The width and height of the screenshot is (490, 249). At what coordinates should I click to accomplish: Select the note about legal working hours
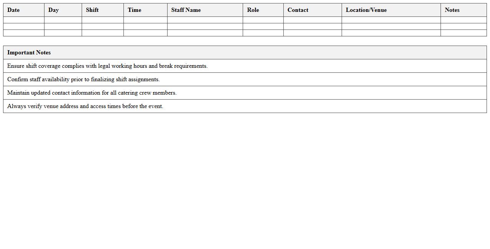pyautogui.click(x=108, y=66)
